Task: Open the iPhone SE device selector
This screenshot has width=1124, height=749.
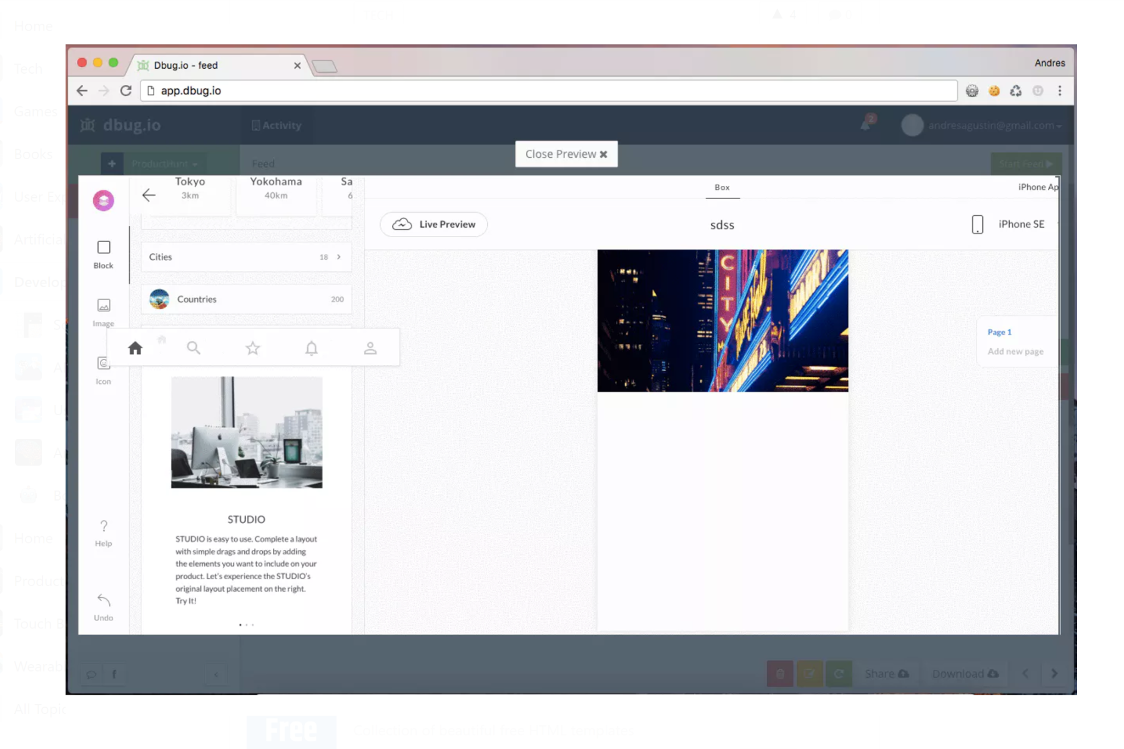Action: click(x=1021, y=224)
